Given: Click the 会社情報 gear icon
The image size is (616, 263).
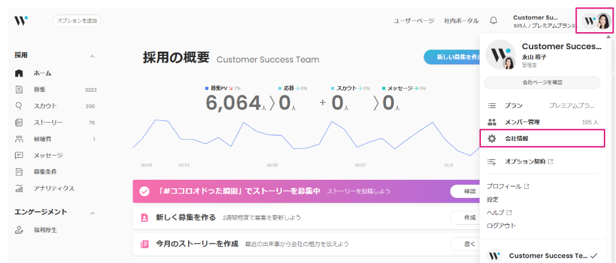Looking at the screenshot, I should point(492,138).
